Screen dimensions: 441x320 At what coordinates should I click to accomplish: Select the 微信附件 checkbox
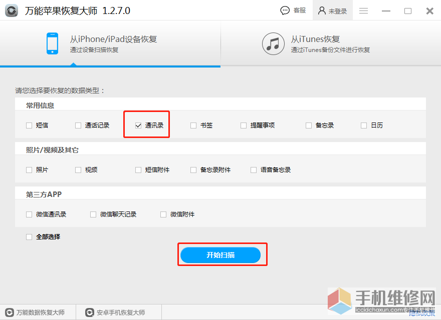click(163, 214)
